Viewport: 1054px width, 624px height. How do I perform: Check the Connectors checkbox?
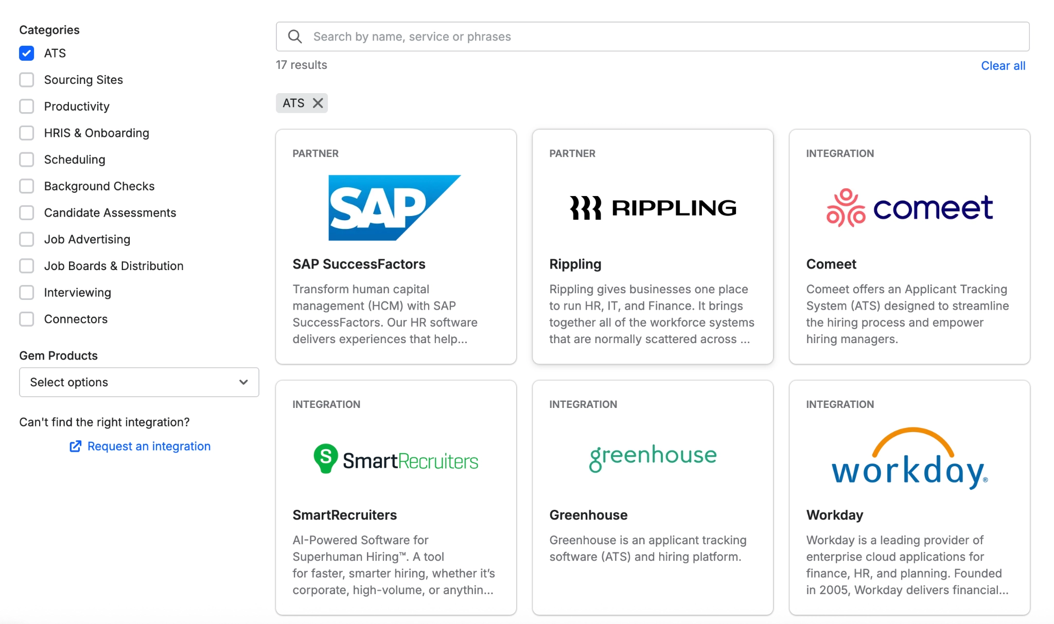[x=27, y=319]
